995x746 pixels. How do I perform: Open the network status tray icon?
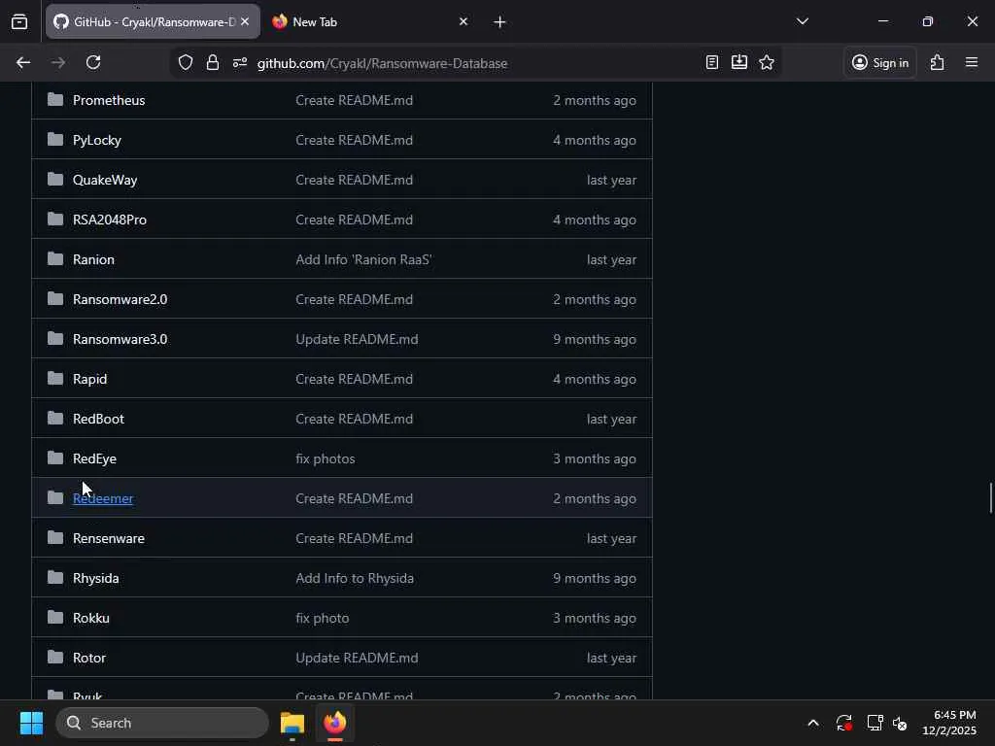(x=875, y=723)
